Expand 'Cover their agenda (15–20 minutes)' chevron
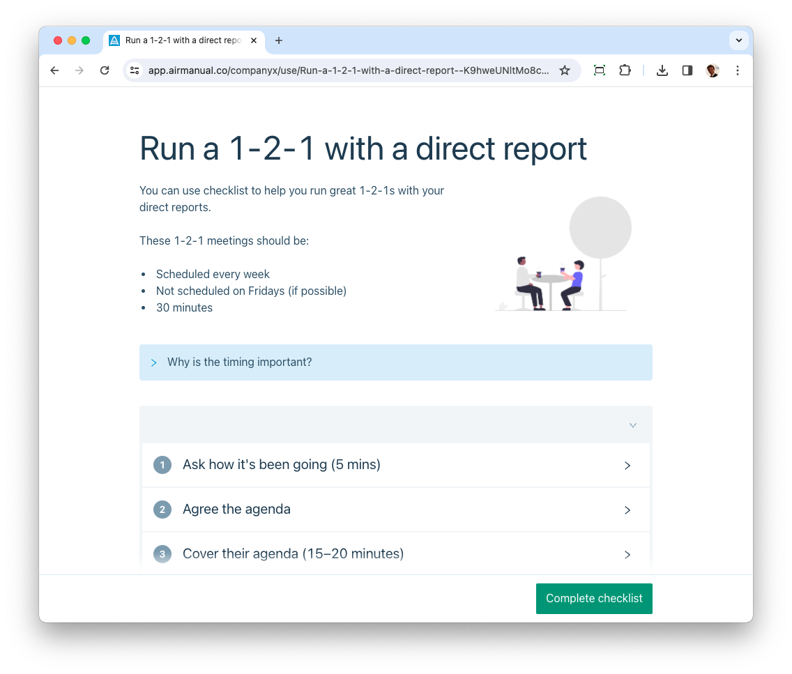 tap(627, 554)
